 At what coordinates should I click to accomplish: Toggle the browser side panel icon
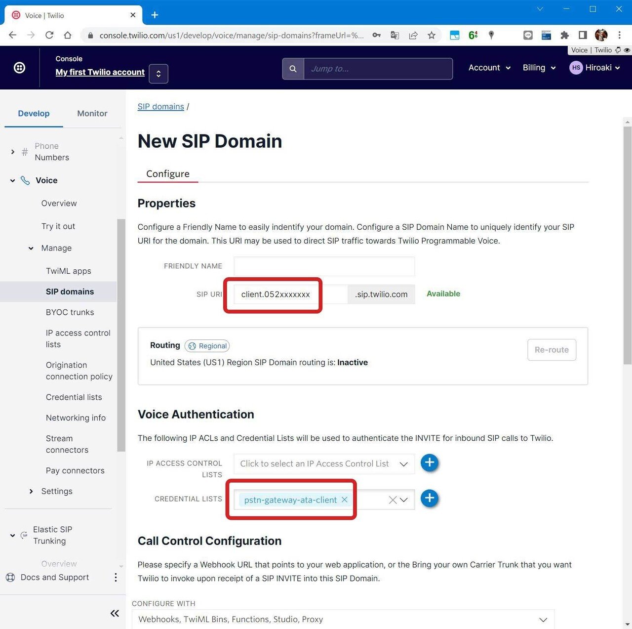pyautogui.click(x=583, y=35)
